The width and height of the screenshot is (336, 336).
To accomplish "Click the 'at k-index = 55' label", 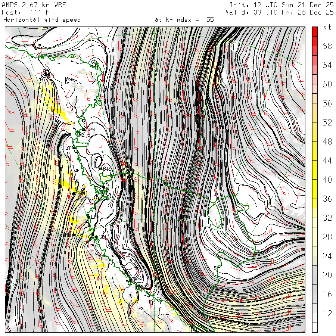I will pyautogui.click(x=184, y=20).
